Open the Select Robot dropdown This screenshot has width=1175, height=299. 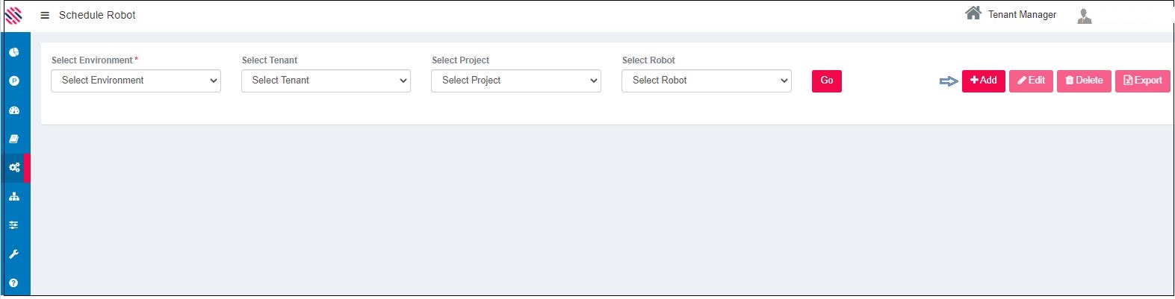pos(706,81)
